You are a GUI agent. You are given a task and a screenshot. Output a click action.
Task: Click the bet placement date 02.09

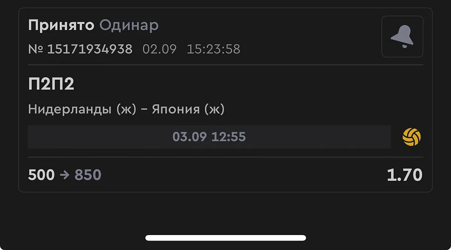(x=159, y=49)
